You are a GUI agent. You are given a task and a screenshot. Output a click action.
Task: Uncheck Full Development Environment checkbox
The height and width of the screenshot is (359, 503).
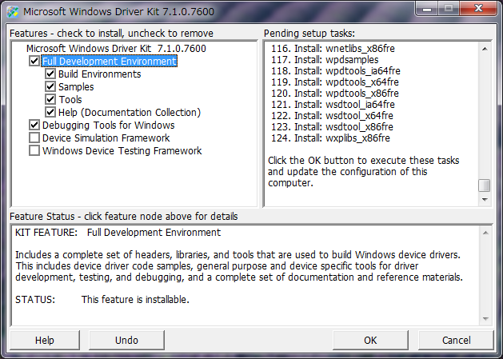(34, 62)
